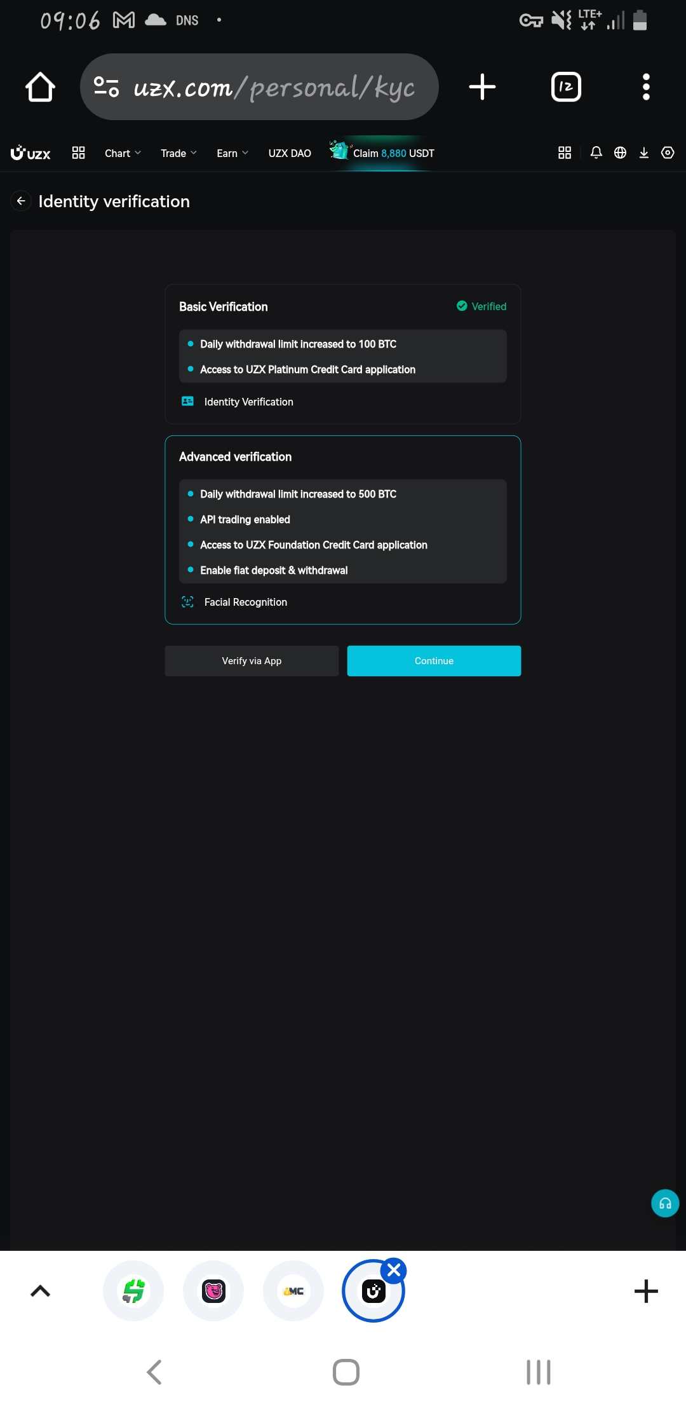Open the right-side grid menu icon
This screenshot has width=686, height=1411.
(x=565, y=153)
